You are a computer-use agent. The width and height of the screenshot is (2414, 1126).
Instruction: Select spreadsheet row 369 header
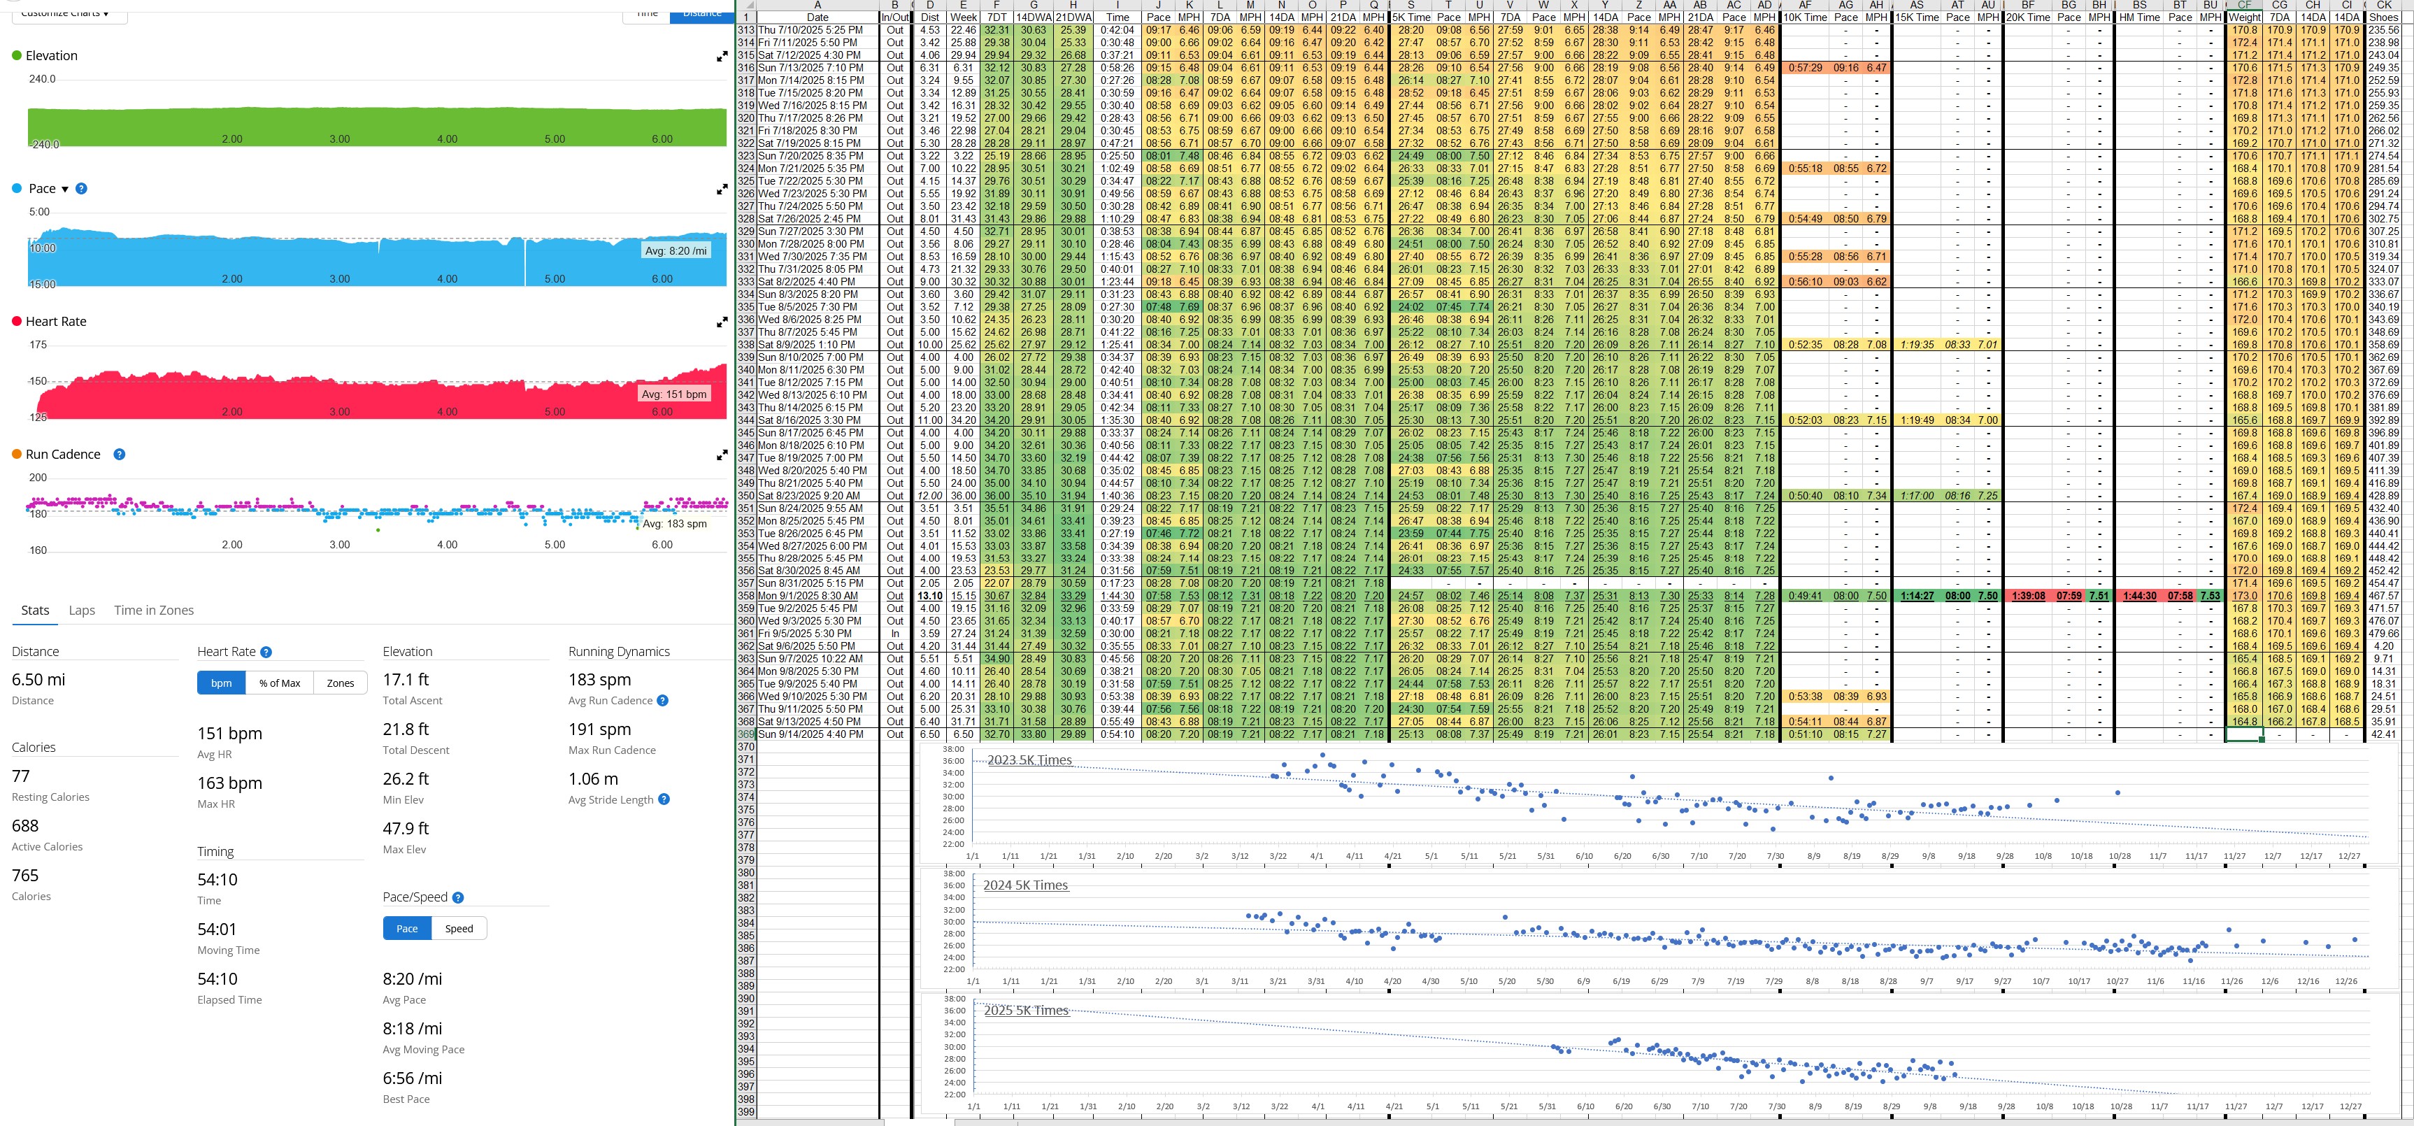pos(746,734)
